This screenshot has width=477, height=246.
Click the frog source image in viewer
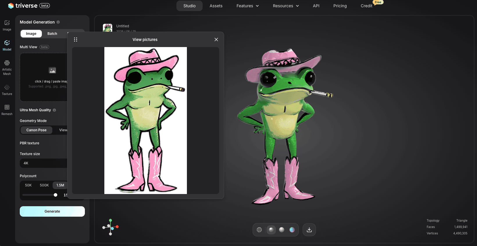click(x=146, y=121)
